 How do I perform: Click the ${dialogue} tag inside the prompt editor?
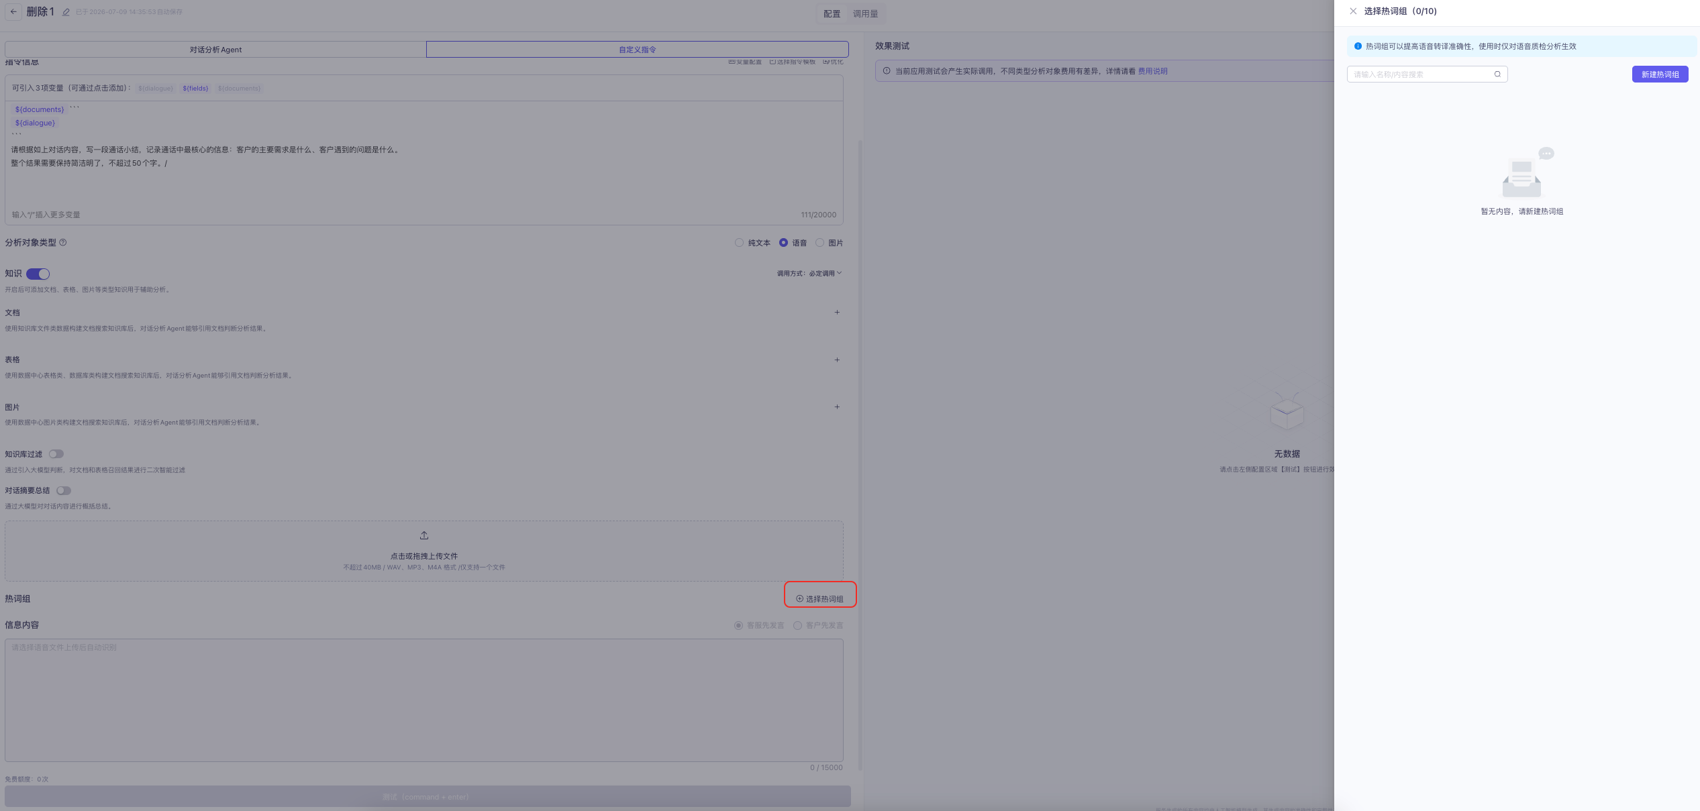pos(35,123)
